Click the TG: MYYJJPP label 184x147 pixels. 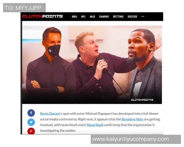click(x=24, y=8)
